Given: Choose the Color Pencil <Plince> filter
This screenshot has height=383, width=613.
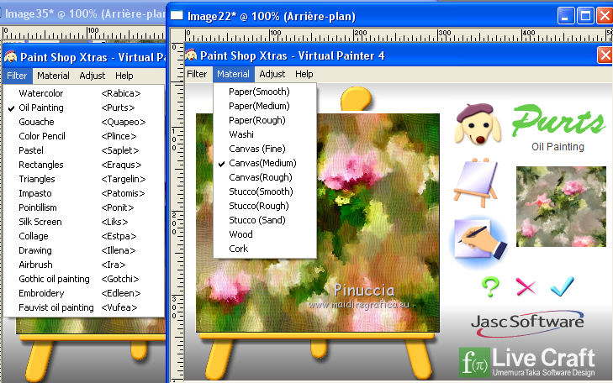Looking at the screenshot, I should [x=83, y=136].
